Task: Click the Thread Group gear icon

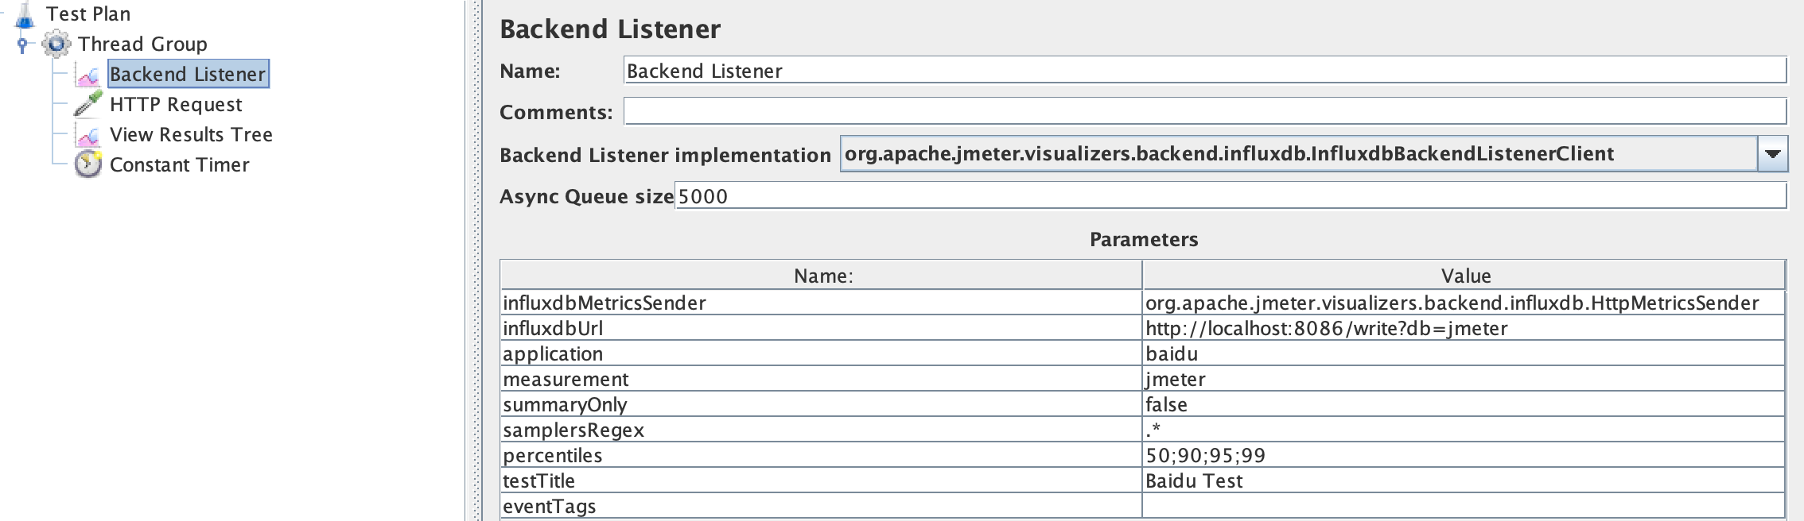Action: 56,44
